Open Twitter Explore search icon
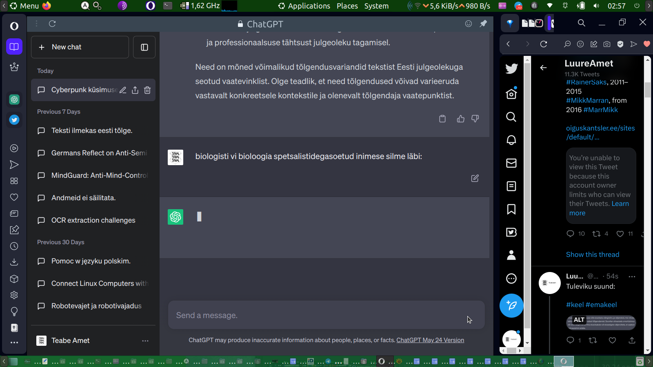Screen dimensions: 653x367 511,117
